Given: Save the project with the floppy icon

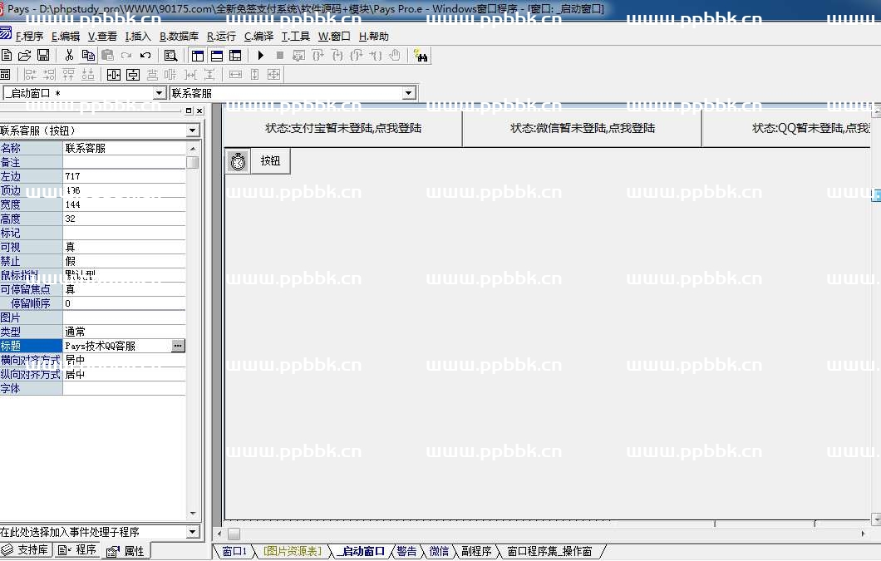Looking at the screenshot, I should pyautogui.click(x=43, y=56).
